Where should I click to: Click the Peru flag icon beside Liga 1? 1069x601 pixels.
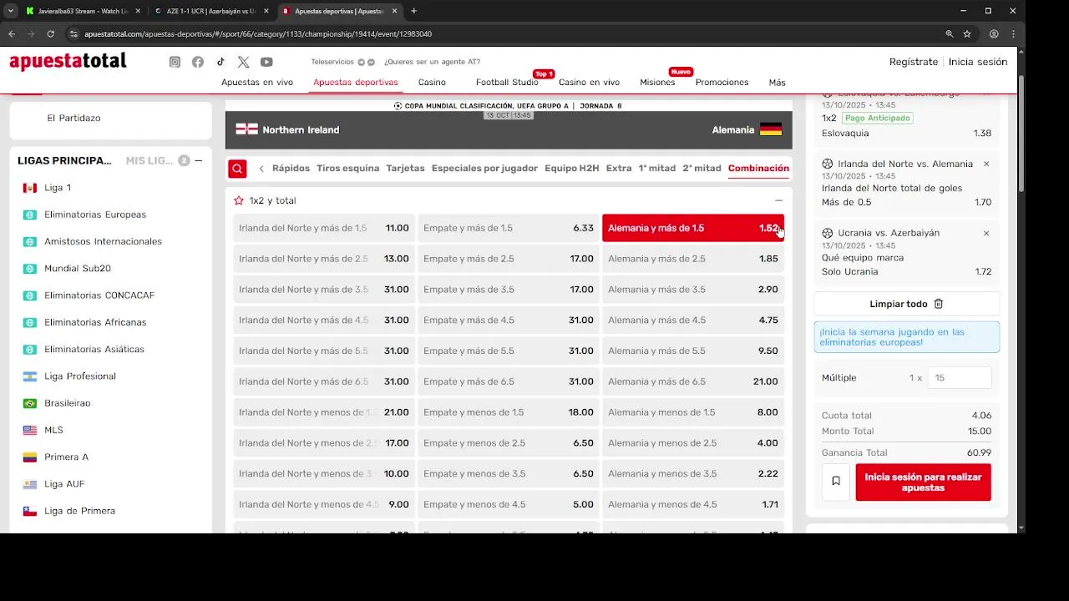click(x=30, y=188)
